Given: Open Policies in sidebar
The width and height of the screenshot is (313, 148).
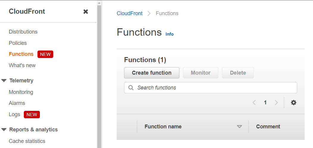Looking at the screenshot, I should coord(18,43).
